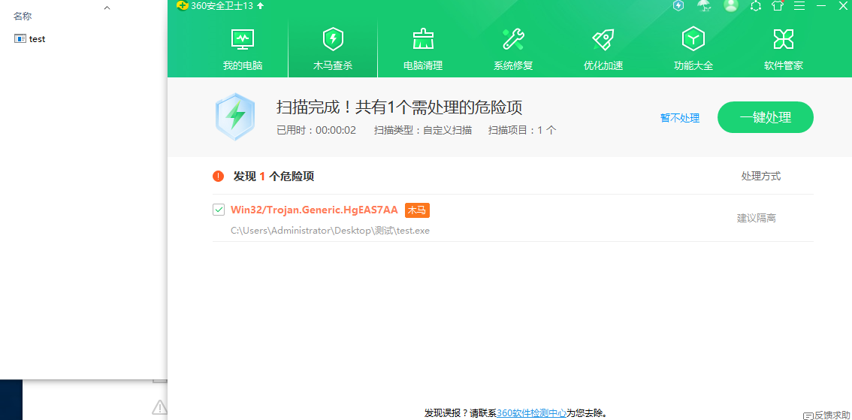Click the 暂不处理 link
852x420 pixels.
pyautogui.click(x=680, y=118)
